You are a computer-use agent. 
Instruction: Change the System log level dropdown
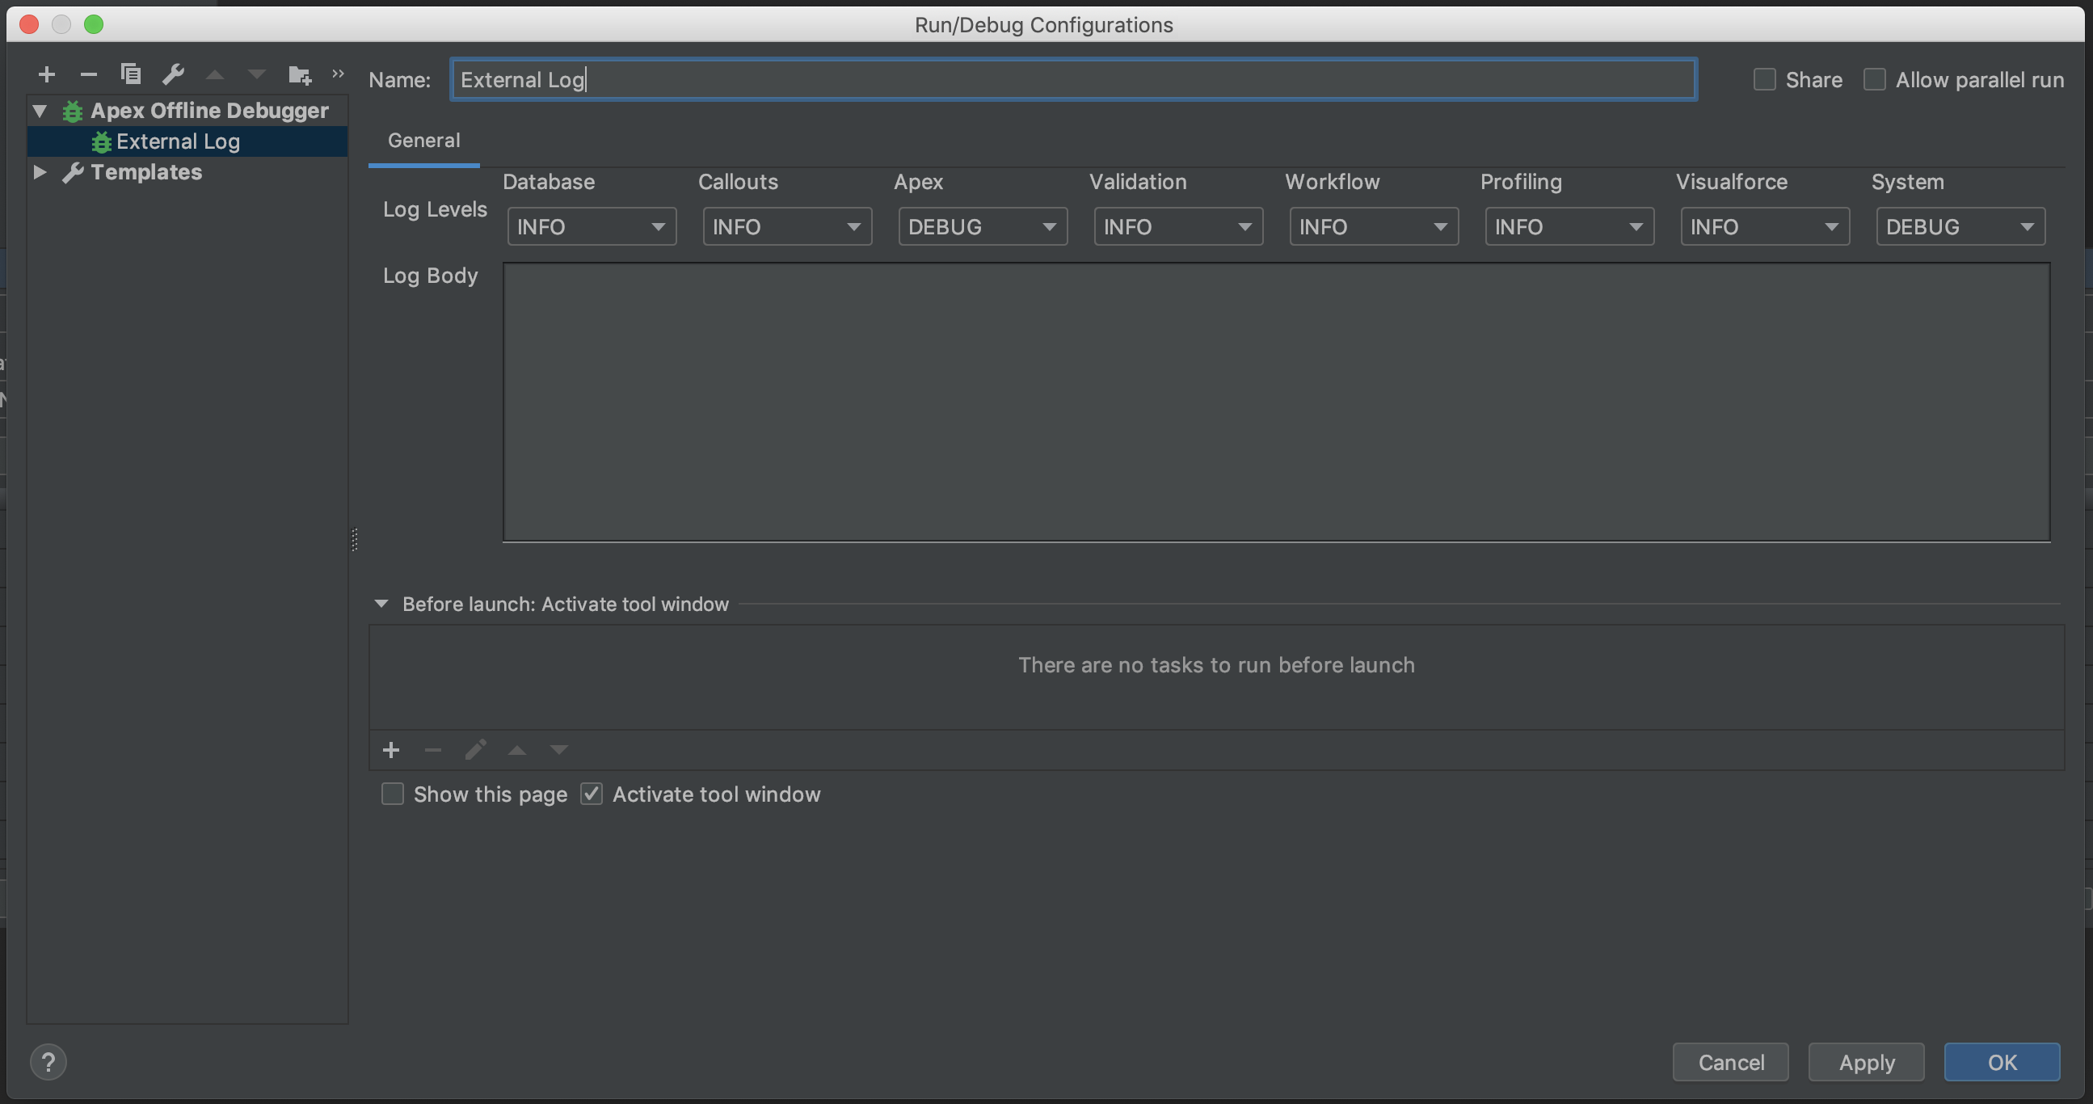pos(1959,225)
